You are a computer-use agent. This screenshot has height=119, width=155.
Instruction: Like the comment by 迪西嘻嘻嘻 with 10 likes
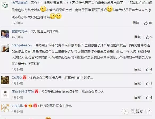148,23
